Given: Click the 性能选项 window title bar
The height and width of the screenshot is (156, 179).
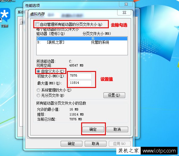Looking at the screenshot, I should pos(71,5).
